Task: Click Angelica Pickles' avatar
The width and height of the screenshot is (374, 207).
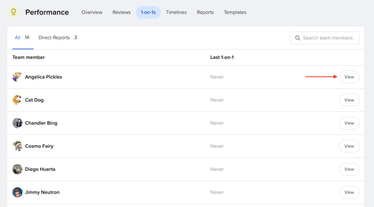Action: 17,77
